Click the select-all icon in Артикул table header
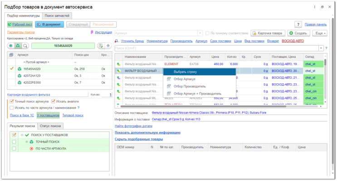Screen dimensions: 337x181 11,55
